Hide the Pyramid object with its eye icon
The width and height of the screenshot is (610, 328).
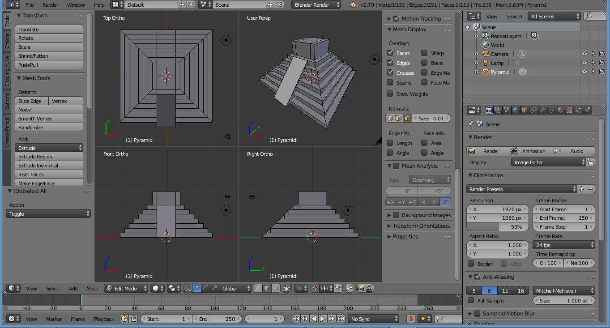click(584, 72)
